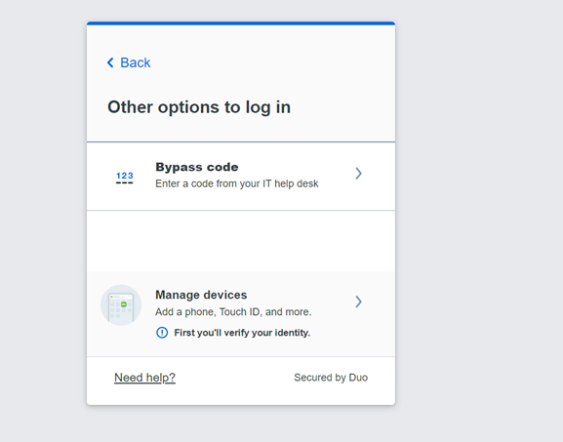The height and width of the screenshot is (442, 563).
Task: Click the blue info exclamation circle icon
Action: 162,333
